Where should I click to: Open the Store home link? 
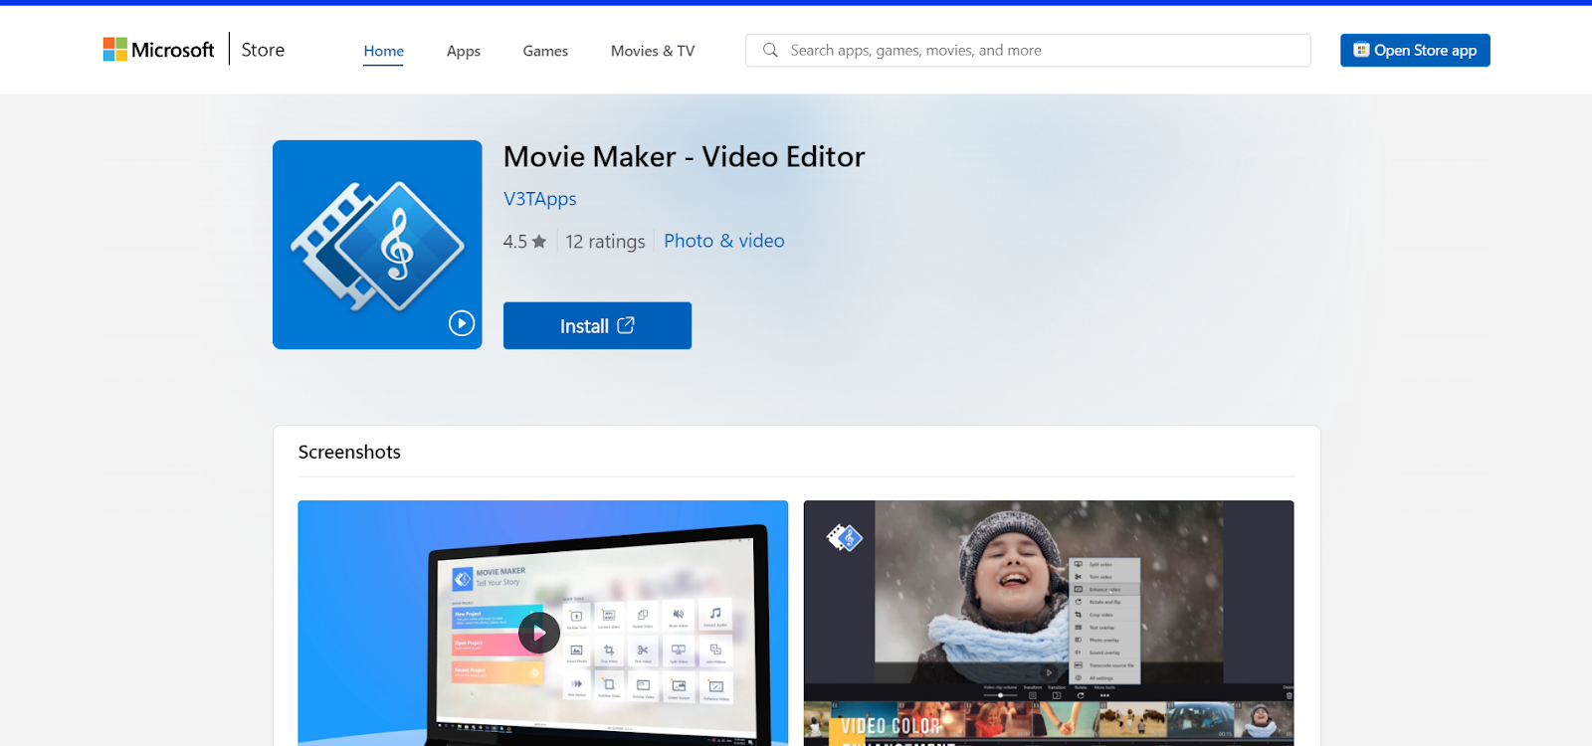(263, 50)
